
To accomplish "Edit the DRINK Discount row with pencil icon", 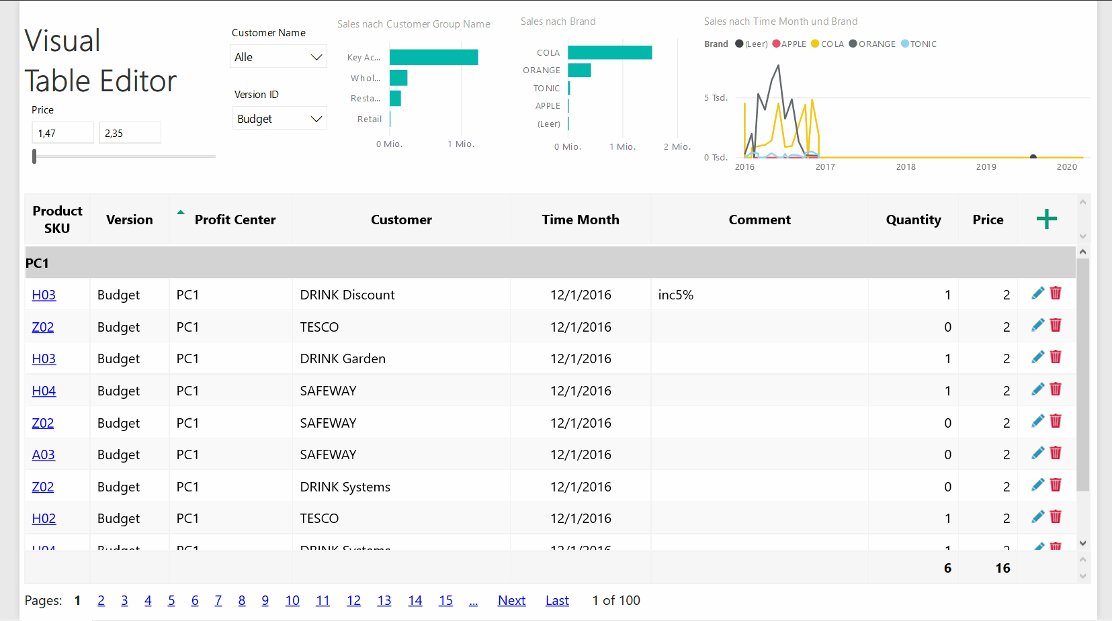I will pyautogui.click(x=1037, y=293).
